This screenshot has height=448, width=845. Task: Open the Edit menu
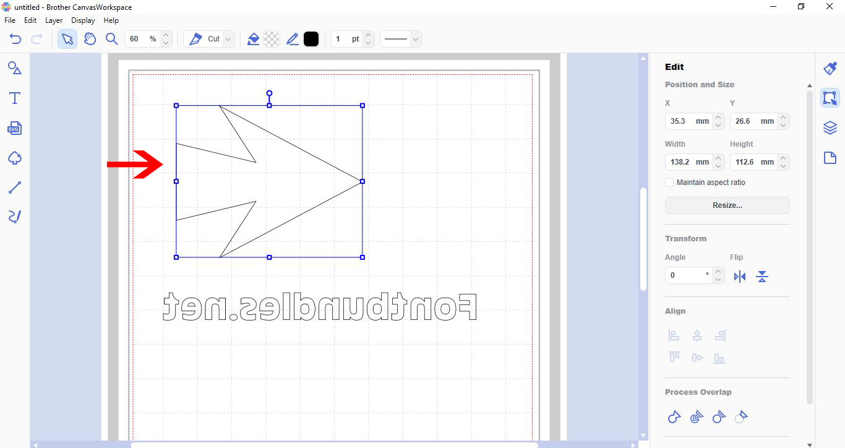[x=30, y=20]
